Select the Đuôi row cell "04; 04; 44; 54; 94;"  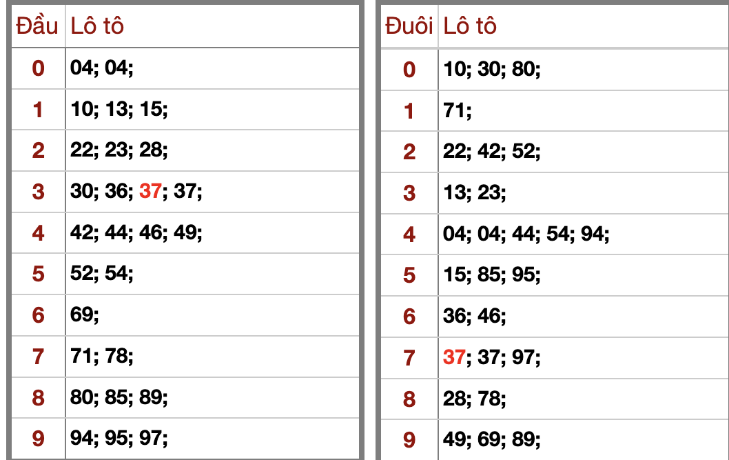point(526,234)
